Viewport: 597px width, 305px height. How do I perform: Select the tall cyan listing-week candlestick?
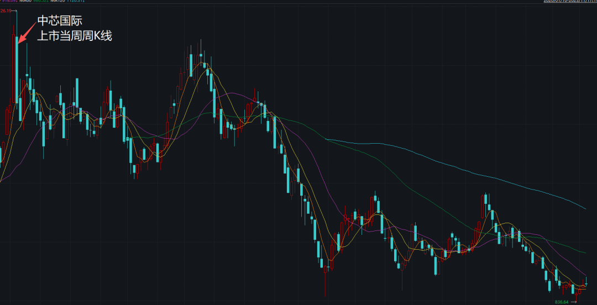point(17,69)
